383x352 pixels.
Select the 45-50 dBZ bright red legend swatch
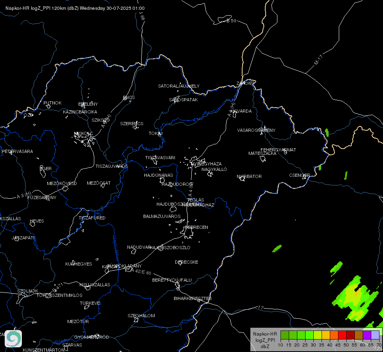coord(342,335)
